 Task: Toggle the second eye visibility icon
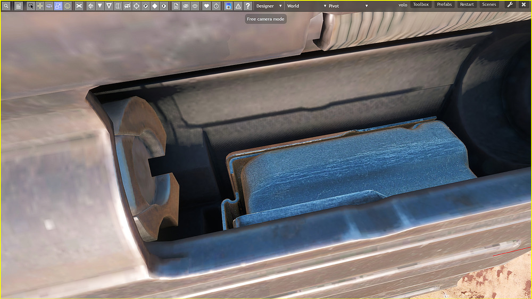[195, 6]
